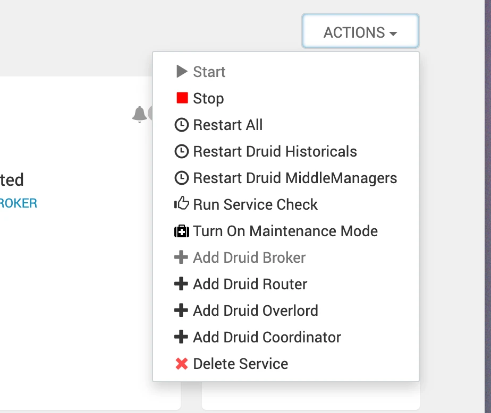Click the Stop menu entry

click(285, 98)
